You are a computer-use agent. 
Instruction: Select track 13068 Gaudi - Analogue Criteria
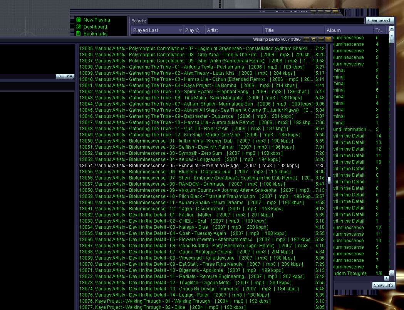coord(202,252)
